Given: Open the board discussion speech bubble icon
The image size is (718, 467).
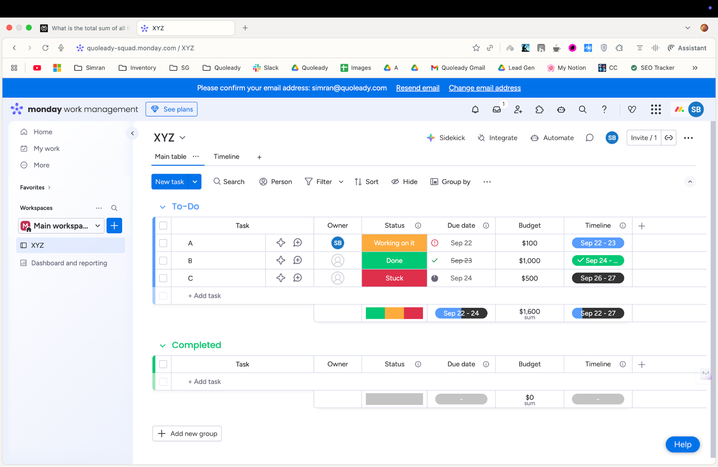Looking at the screenshot, I should pyautogui.click(x=590, y=137).
